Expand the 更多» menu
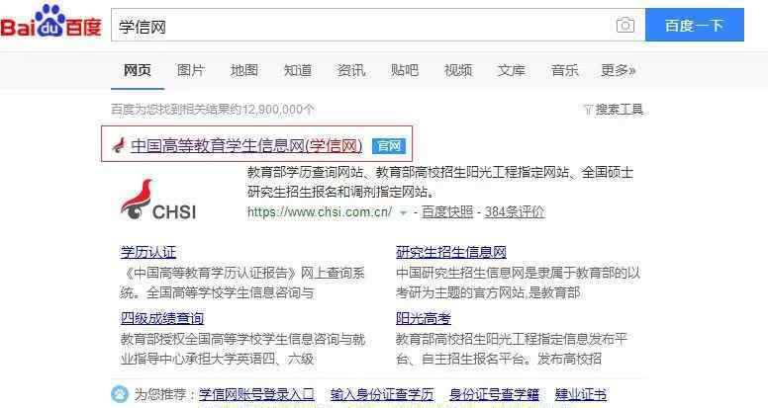 (x=619, y=70)
